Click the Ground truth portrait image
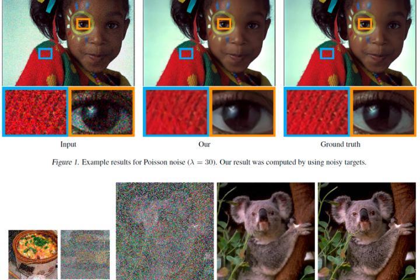 (350, 43)
